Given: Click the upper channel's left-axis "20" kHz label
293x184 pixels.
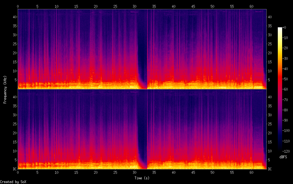Looking at the screenshot, I should coord(15,53).
